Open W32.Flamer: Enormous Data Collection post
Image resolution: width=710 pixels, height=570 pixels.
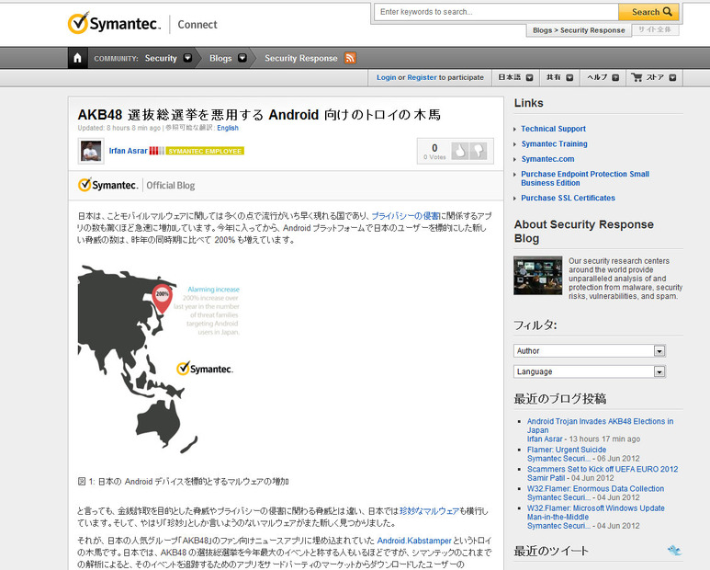(x=595, y=488)
